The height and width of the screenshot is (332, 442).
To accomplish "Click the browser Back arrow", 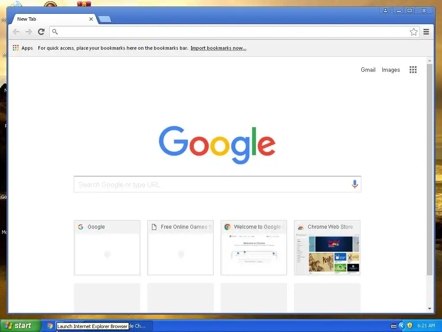I will (16, 32).
